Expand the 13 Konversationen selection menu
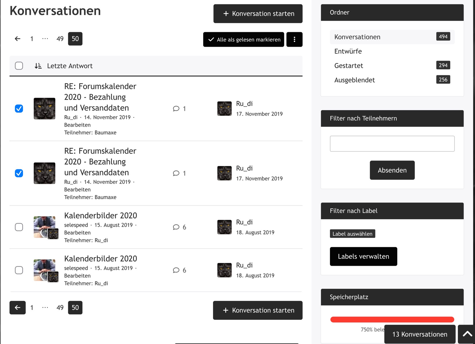 tap(420, 334)
